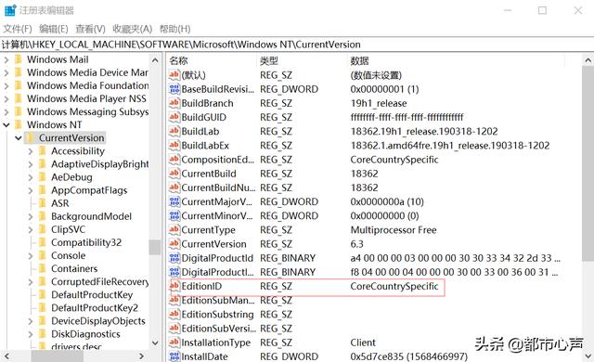Expand the ClipSVC subkey
Screen dimensions: 594x362
[31, 229]
